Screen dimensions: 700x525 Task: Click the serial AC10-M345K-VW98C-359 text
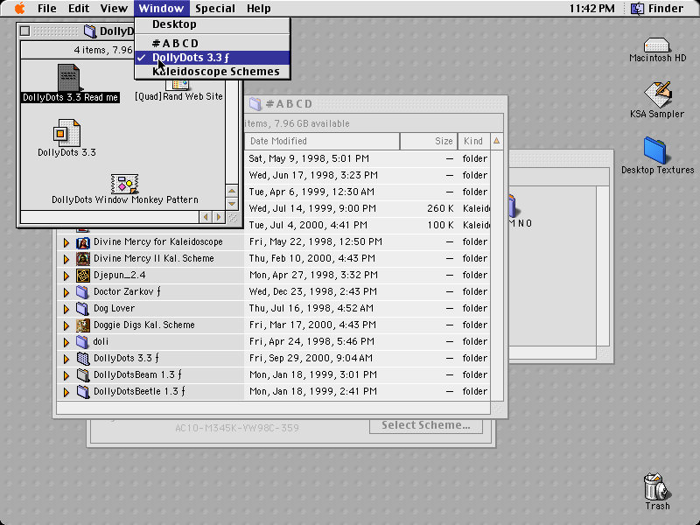click(237, 428)
